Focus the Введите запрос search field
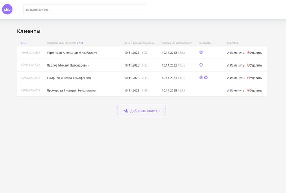The width and height of the screenshot is (286, 193). pyautogui.click(x=85, y=10)
